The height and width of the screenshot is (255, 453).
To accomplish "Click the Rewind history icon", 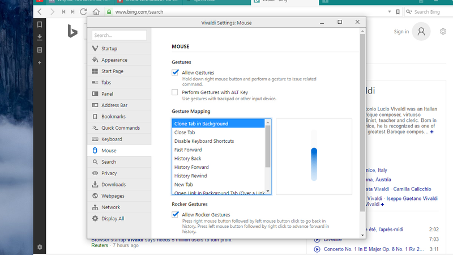I will 63,12.
